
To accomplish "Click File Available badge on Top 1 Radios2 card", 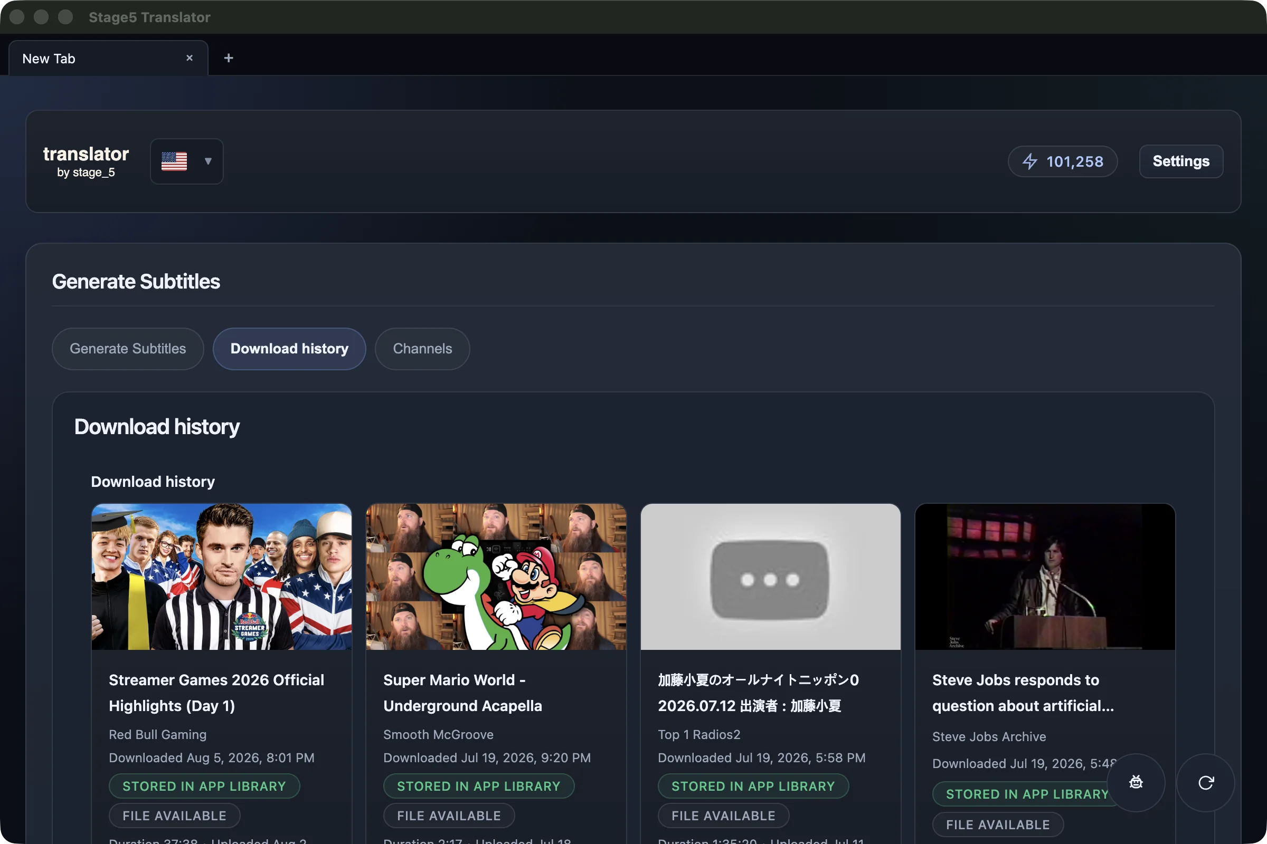I will (723, 816).
